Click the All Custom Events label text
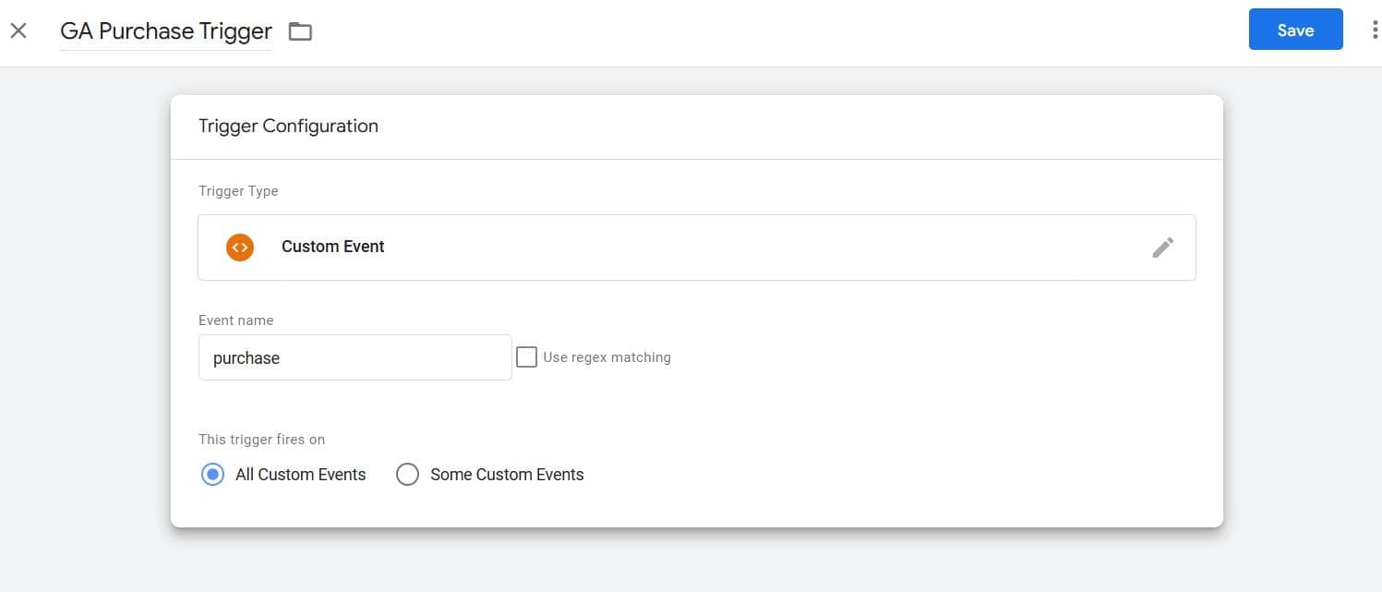 (300, 474)
